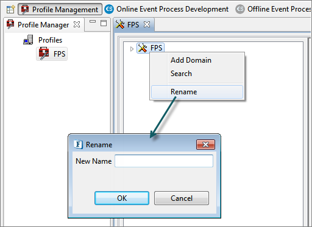Screen dimensions: 312x227
Task: Cancel the Rename dialog
Action: click(182, 198)
